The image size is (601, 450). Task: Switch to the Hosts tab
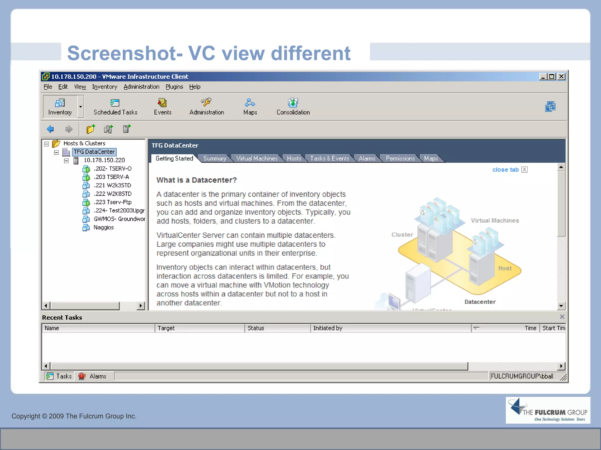(294, 158)
